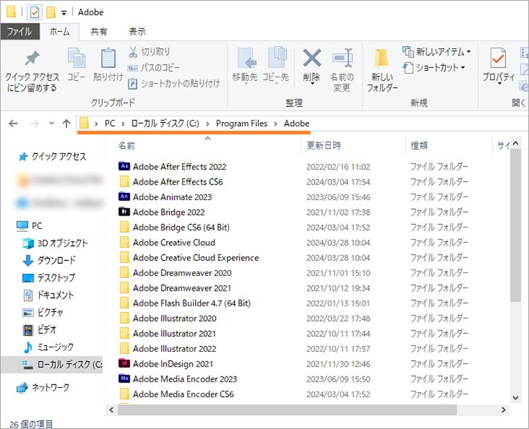Select Local Disk (ローカル ディスク) in sidebar

click(x=52, y=364)
